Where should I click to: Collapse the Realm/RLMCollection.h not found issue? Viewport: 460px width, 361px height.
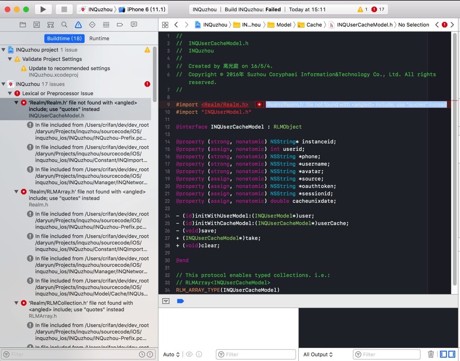pyautogui.click(x=16, y=303)
